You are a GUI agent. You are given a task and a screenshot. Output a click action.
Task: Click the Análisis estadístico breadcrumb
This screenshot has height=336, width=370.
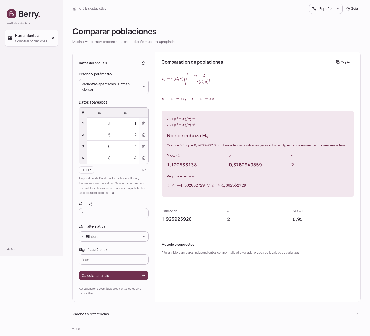click(89, 9)
